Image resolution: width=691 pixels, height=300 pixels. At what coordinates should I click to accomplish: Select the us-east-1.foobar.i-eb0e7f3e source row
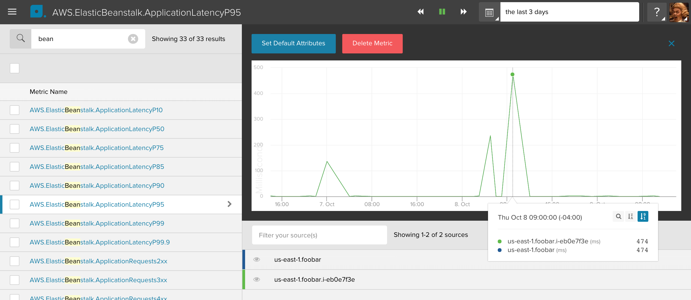[466, 279]
